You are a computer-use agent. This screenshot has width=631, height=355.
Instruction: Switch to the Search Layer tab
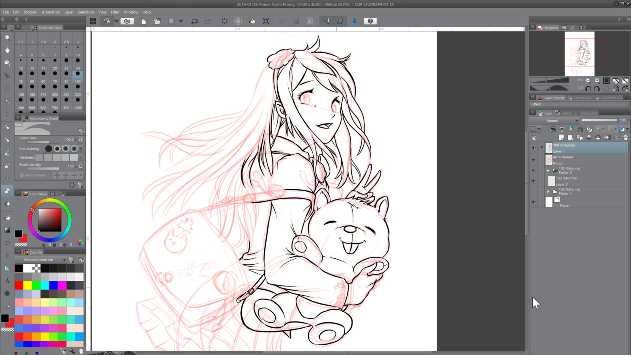[x=580, y=98]
